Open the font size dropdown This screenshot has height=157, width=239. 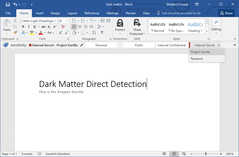[67, 21]
